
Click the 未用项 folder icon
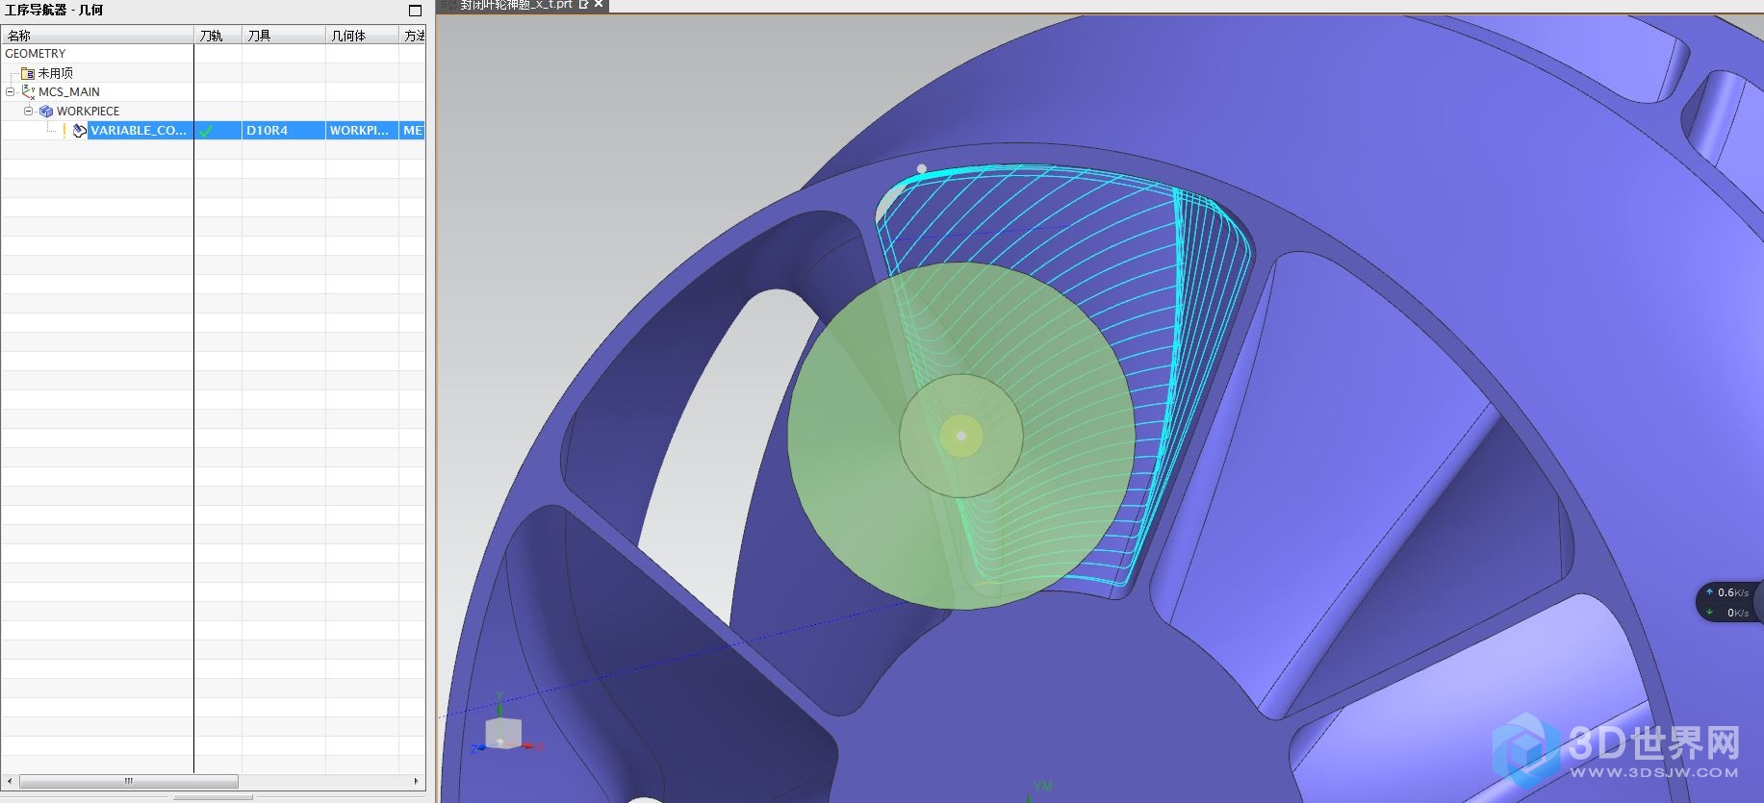[28, 73]
